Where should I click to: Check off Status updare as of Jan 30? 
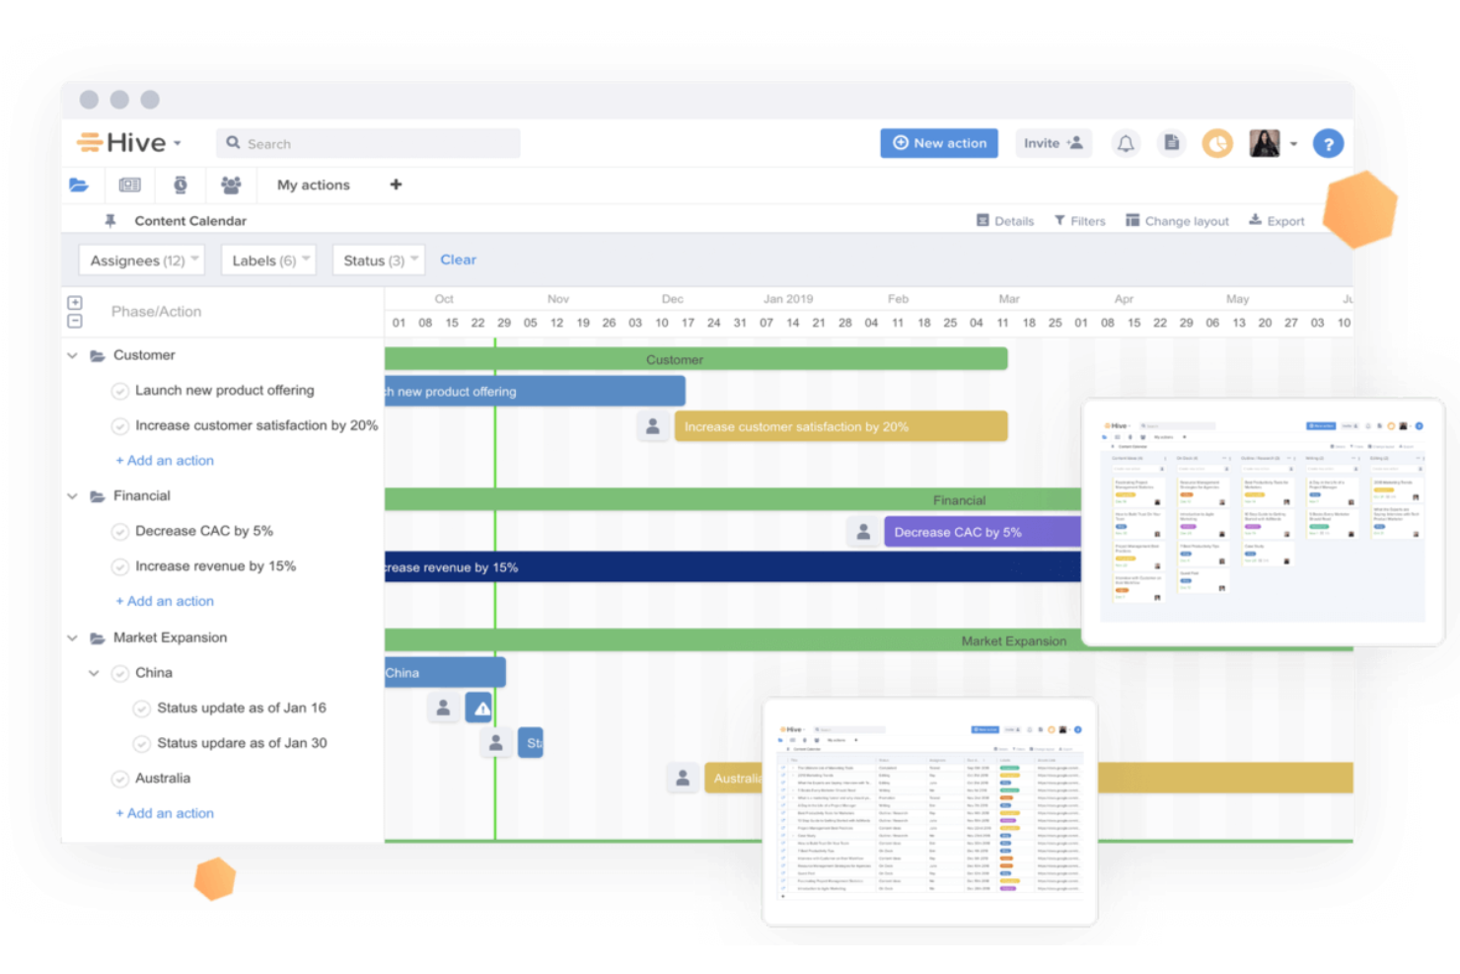tap(142, 743)
